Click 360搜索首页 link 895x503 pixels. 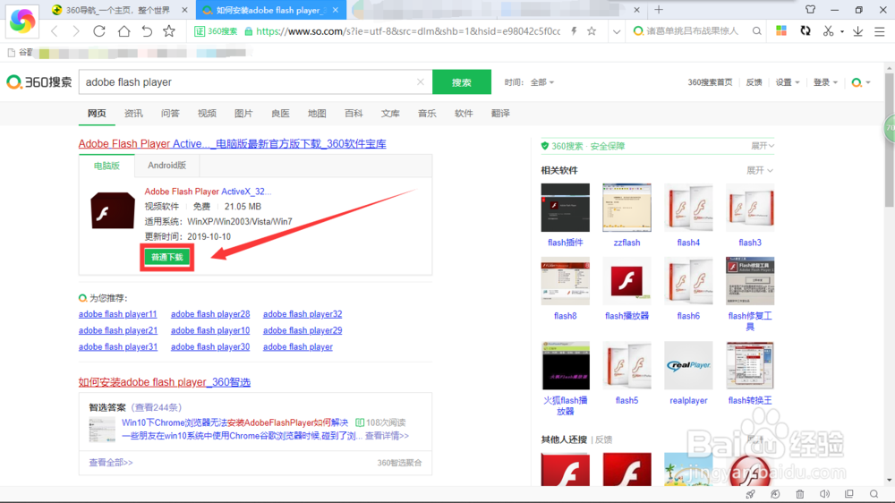[710, 82]
